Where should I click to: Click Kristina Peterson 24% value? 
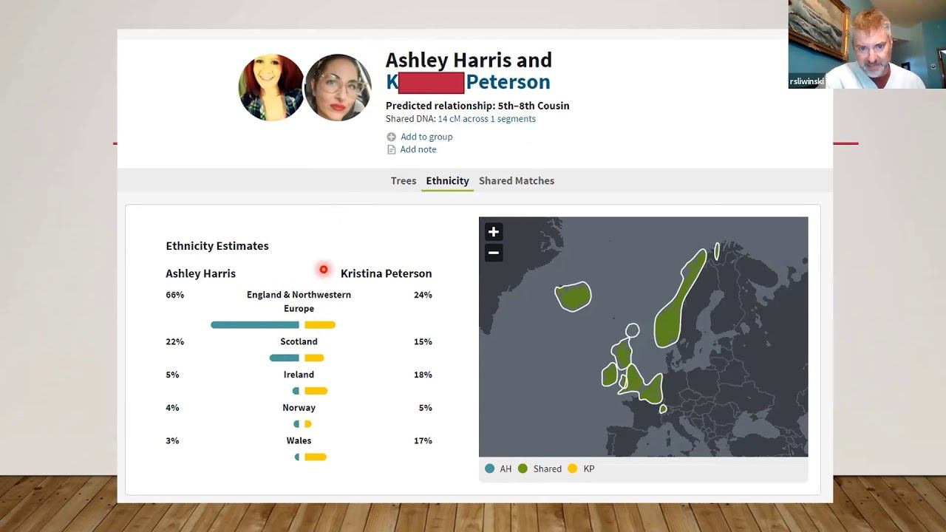pos(423,295)
